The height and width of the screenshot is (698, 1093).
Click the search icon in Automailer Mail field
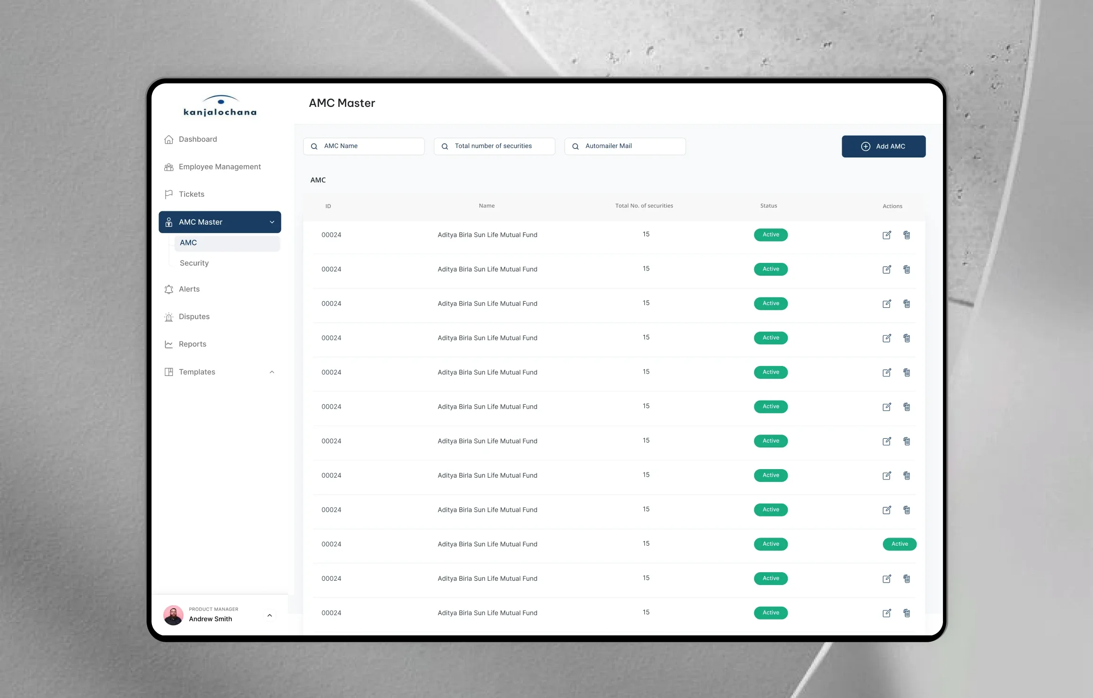click(x=575, y=147)
